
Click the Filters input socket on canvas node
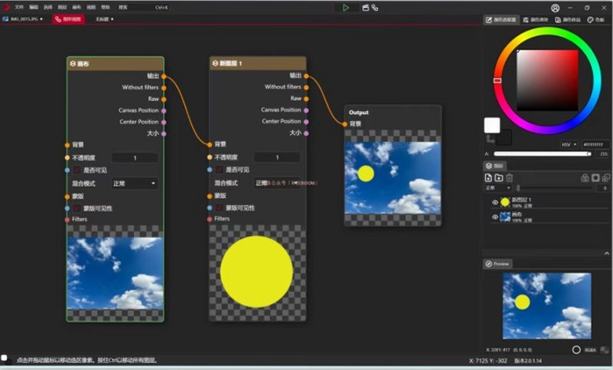click(x=67, y=220)
